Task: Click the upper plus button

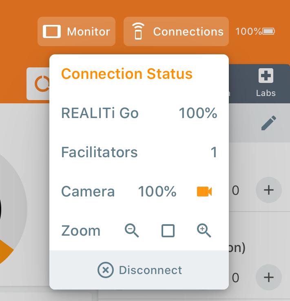Action: point(268,190)
